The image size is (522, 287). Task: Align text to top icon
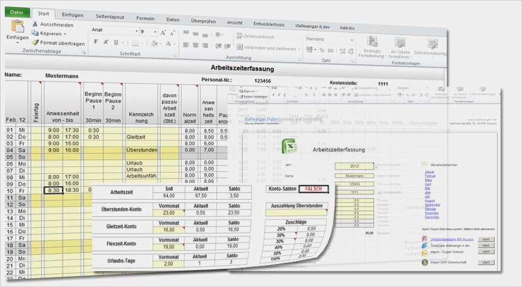pyautogui.click(x=186, y=33)
